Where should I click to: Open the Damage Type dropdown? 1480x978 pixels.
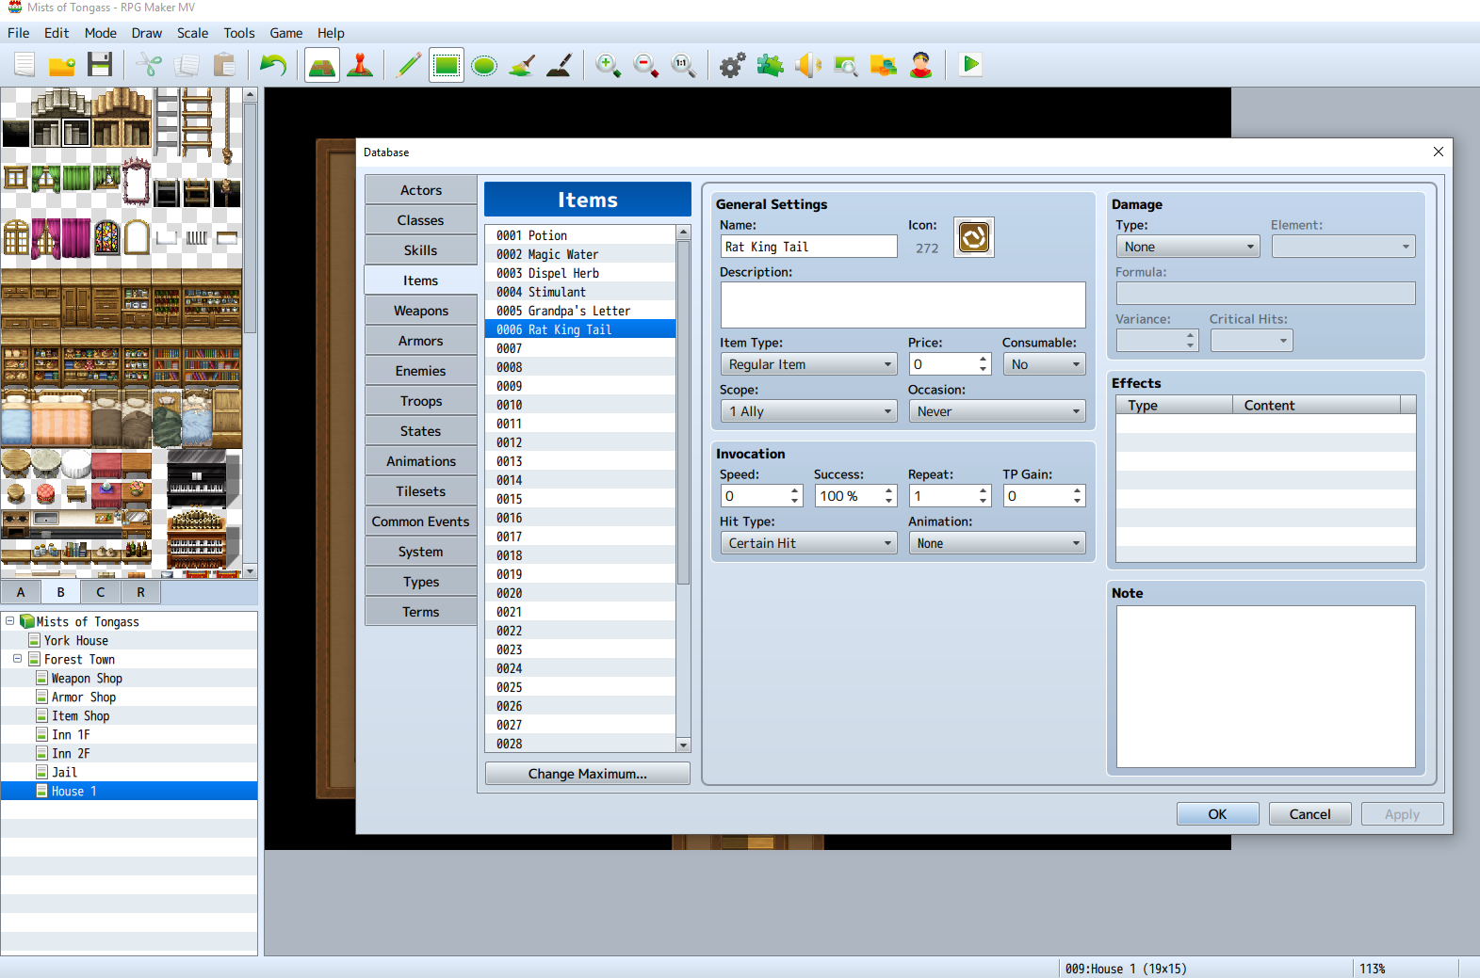(x=1187, y=247)
